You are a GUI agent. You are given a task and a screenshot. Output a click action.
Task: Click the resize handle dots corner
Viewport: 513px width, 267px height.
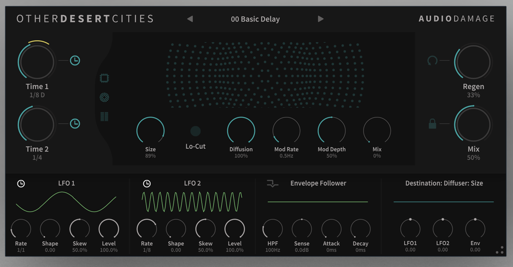[x=499, y=250]
